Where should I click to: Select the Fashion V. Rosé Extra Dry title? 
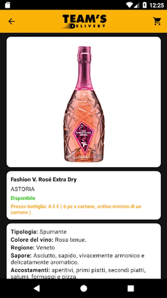[x=44, y=179]
